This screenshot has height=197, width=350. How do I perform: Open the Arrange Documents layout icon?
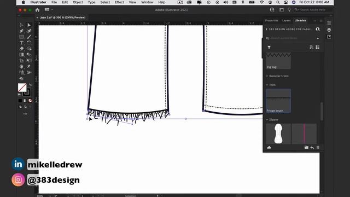[47, 10]
